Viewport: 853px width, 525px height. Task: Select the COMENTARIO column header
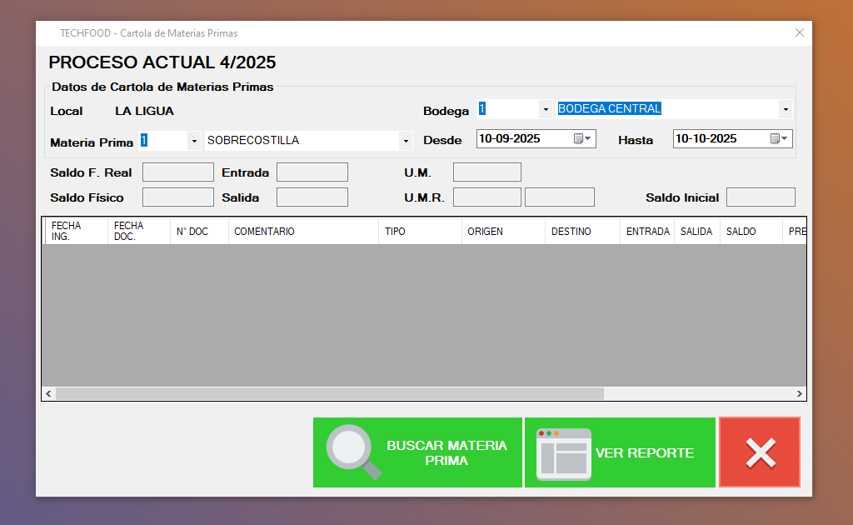[303, 232]
